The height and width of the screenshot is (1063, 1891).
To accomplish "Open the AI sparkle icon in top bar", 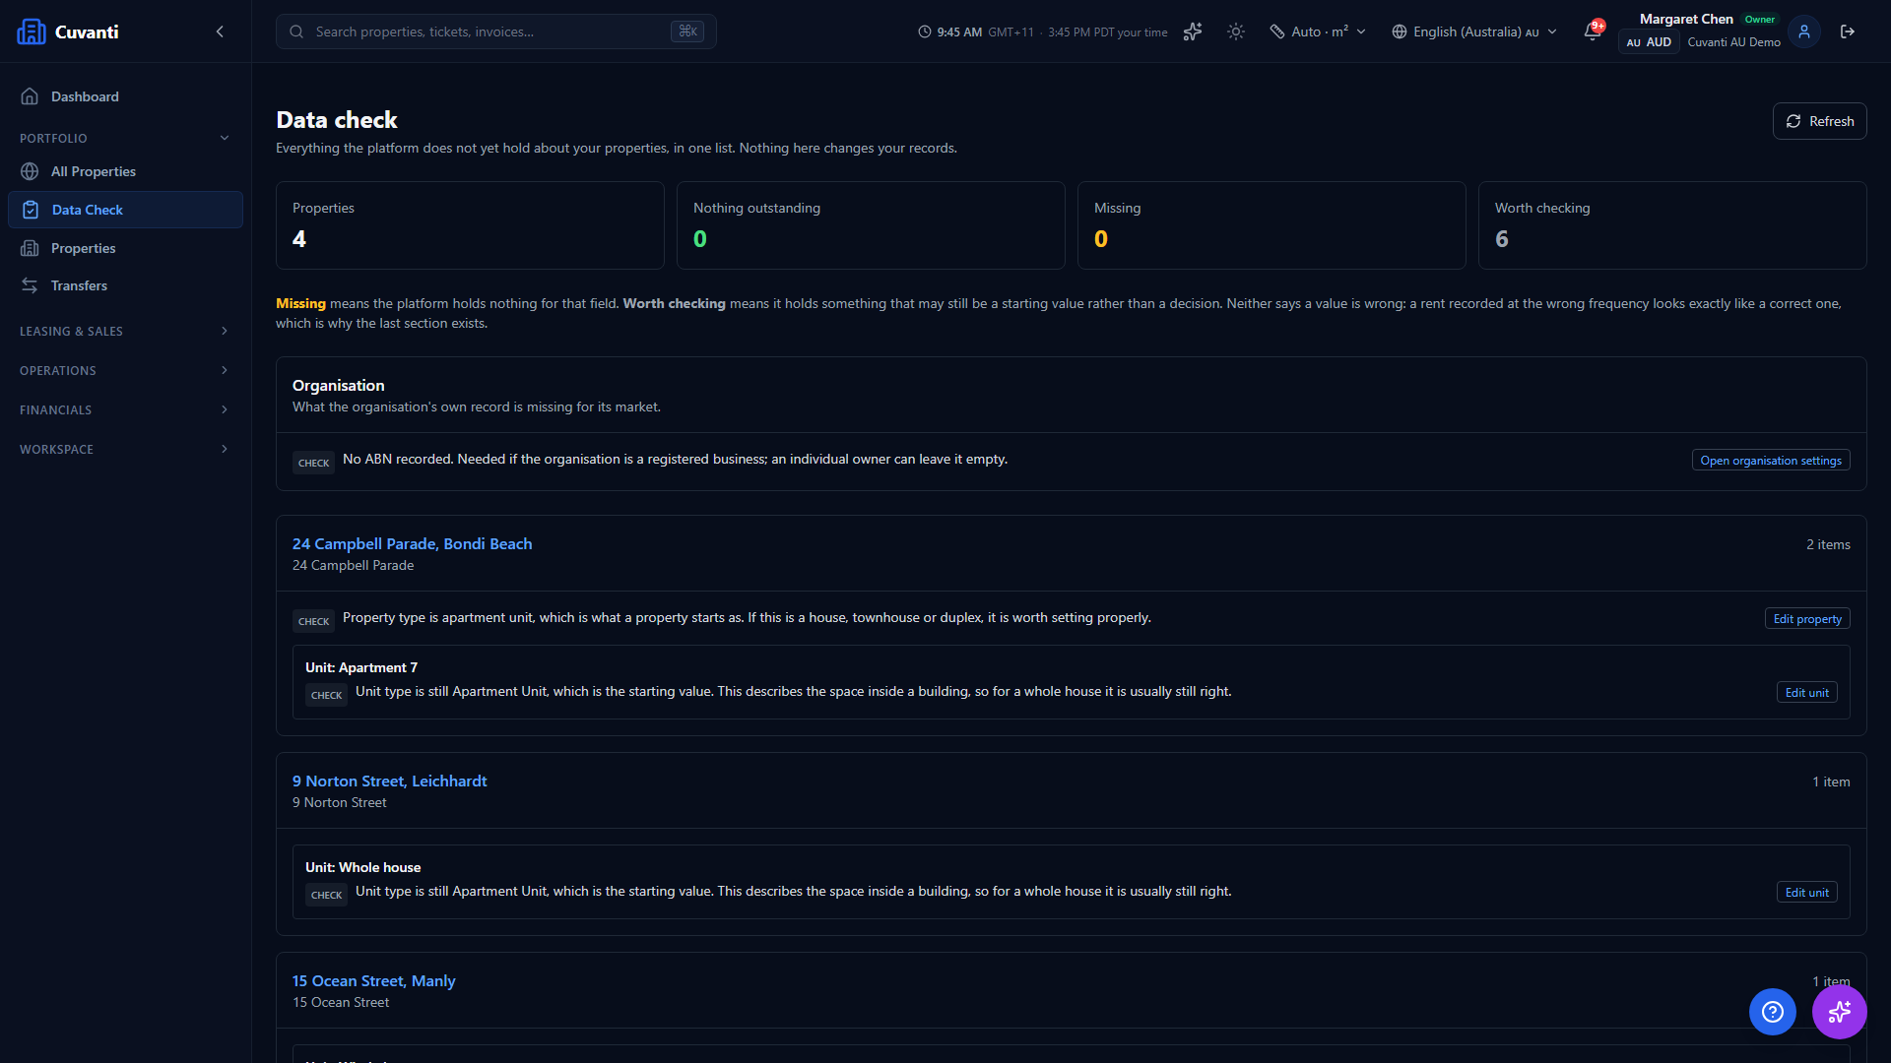I will pyautogui.click(x=1193, y=31).
